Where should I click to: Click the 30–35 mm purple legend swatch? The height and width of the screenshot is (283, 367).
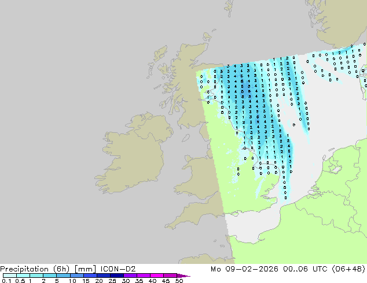(130, 275)
